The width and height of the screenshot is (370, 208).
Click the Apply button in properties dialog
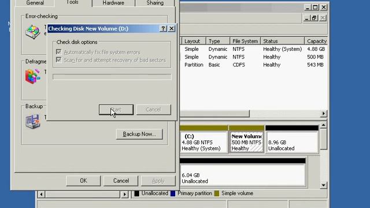[158, 181]
